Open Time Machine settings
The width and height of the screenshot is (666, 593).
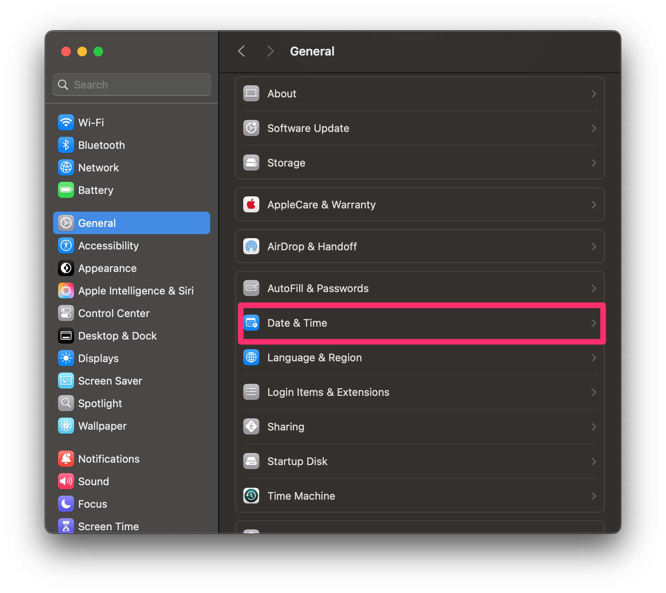coord(420,496)
